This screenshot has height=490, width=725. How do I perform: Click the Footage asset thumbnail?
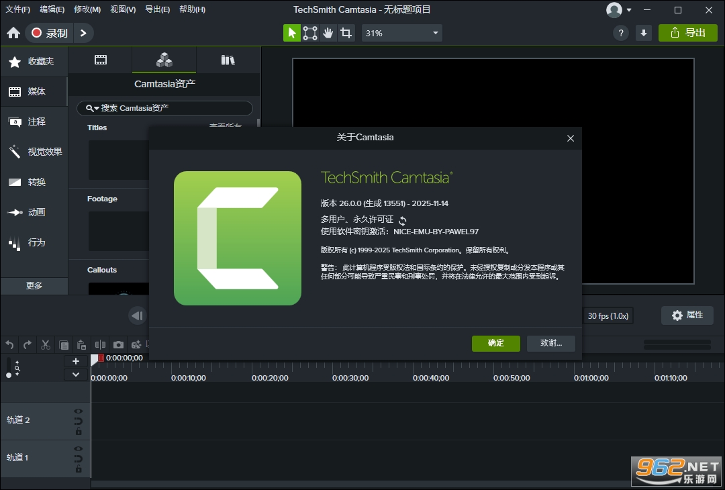pos(118,231)
